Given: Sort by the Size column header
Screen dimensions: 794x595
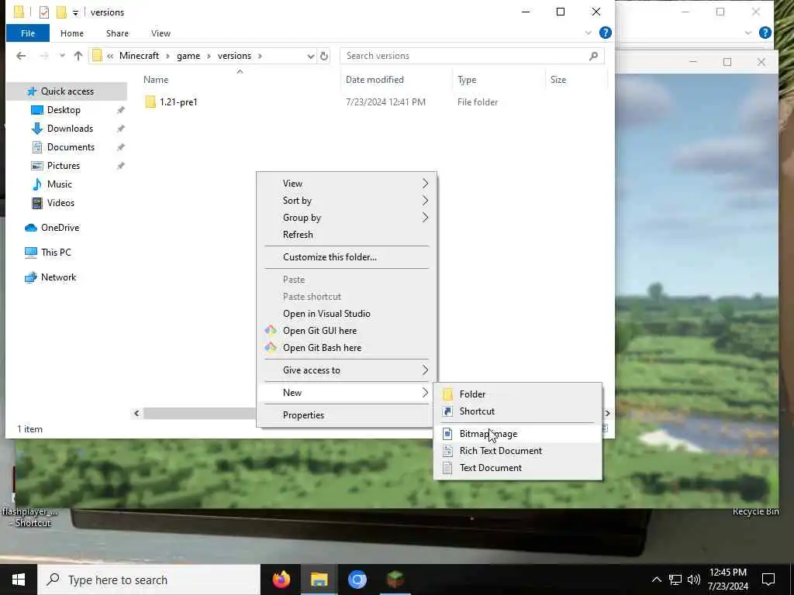Looking at the screenshot, I should click(558, 80).
